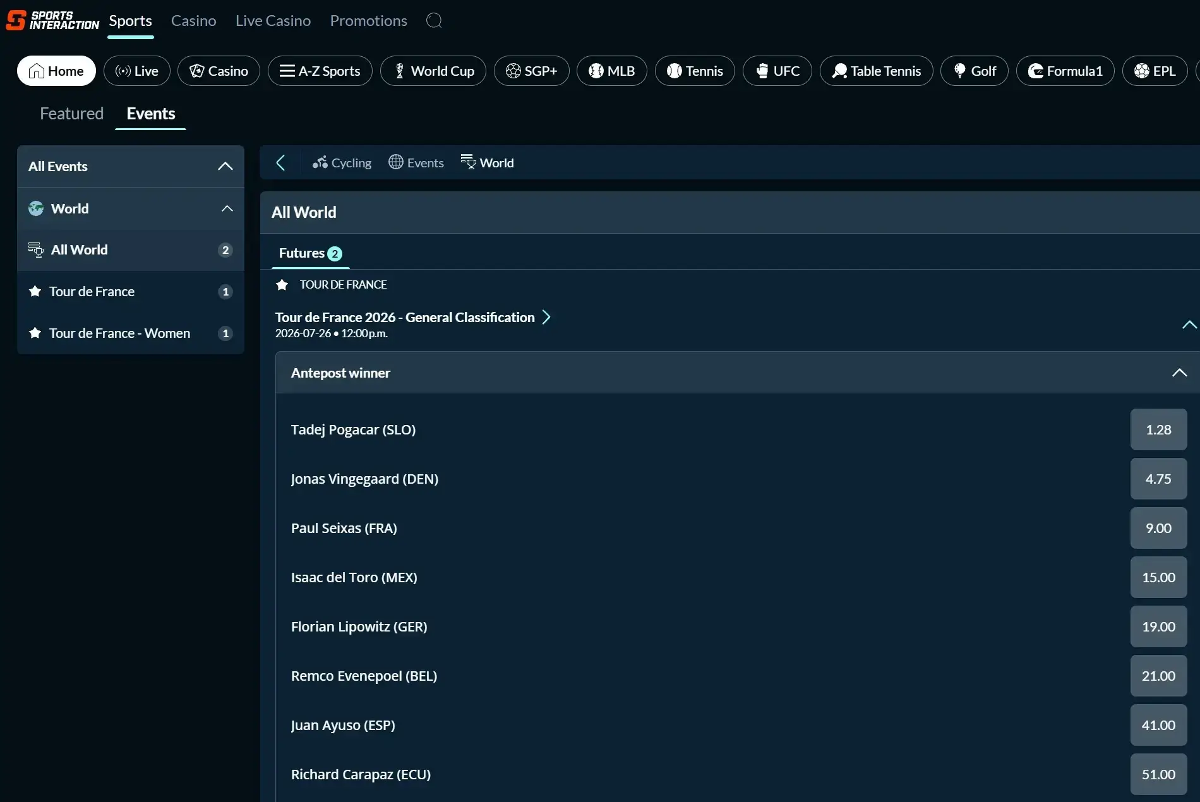Switch to the Events tab

tap(151, 114)
